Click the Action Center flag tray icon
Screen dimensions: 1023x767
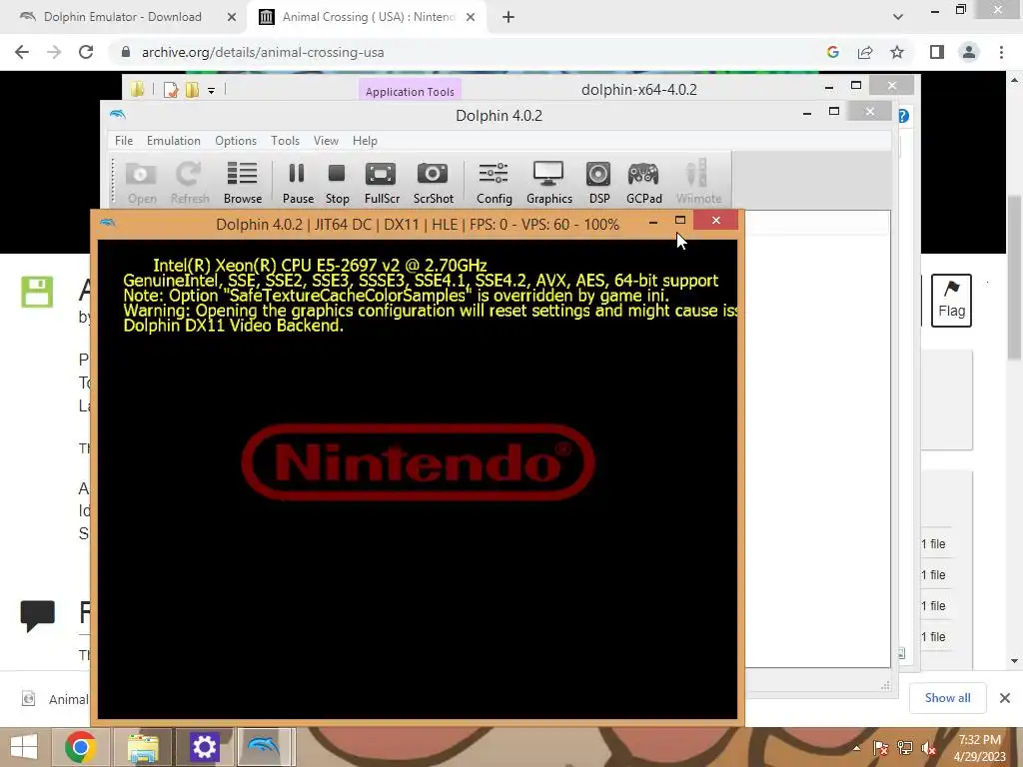tap(881, 748)
